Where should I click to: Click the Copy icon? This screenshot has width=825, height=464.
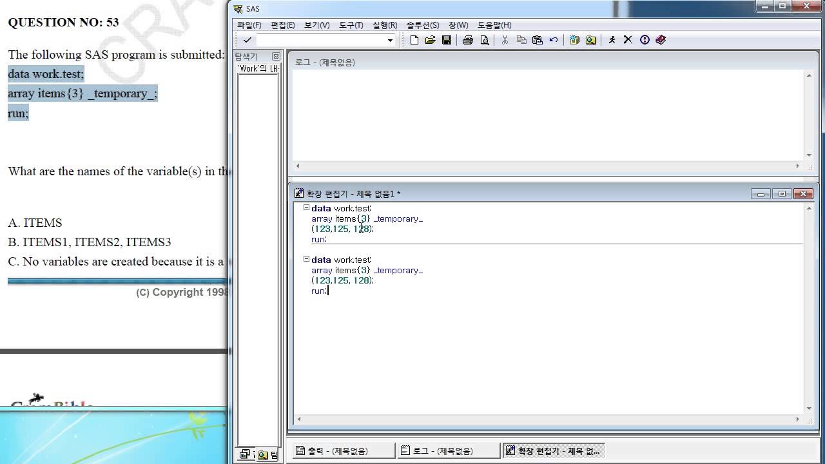tap(521, 40)
